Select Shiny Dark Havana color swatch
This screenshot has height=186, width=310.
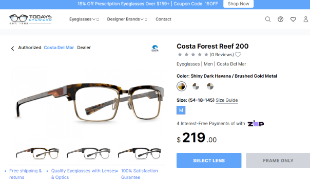click(x=181, y=86)
